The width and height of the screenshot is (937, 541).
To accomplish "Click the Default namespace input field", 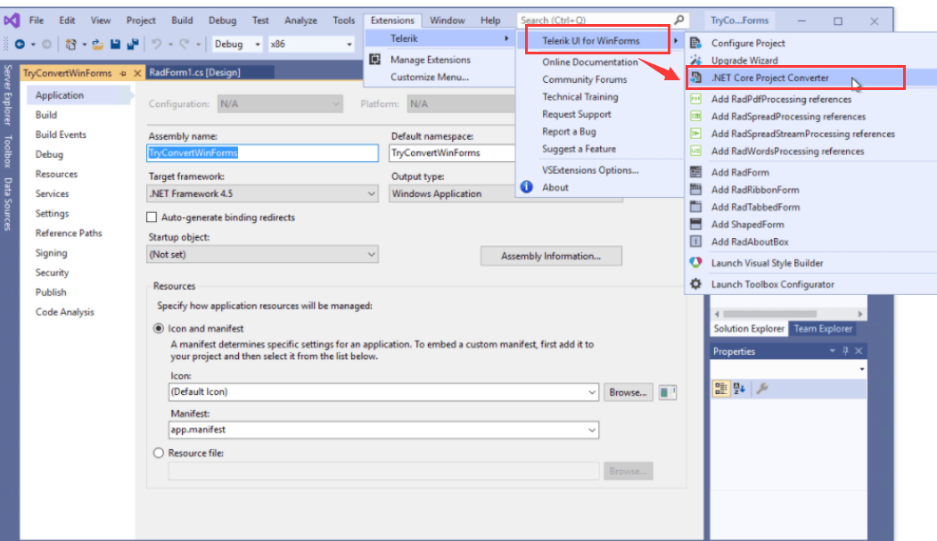I will click(x=452, y=153).
